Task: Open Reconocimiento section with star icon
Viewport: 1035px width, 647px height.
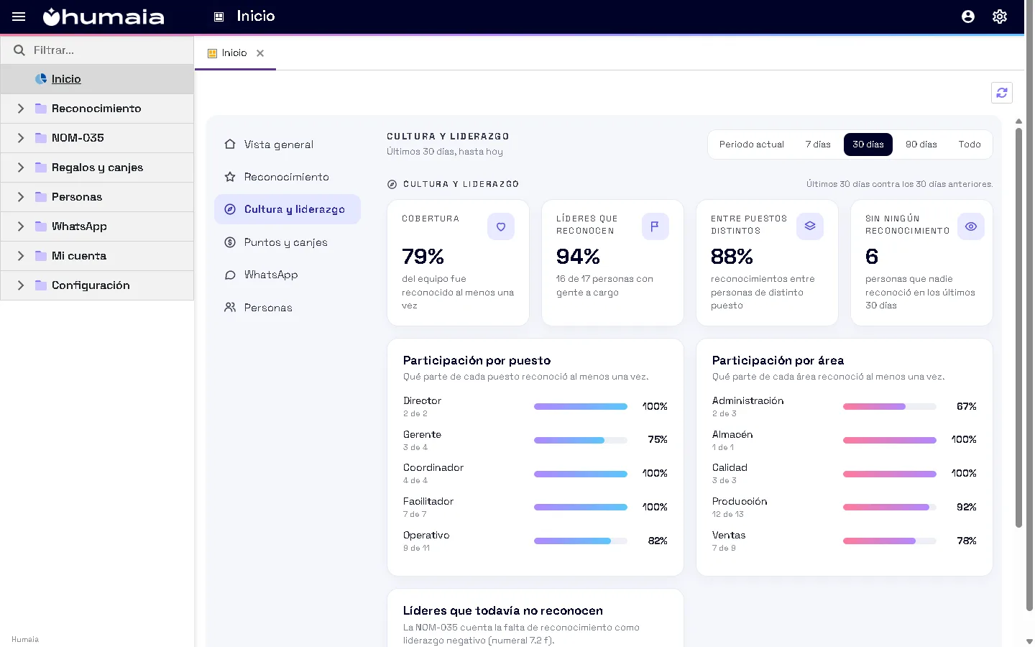Action: click(x=287, y=177)
